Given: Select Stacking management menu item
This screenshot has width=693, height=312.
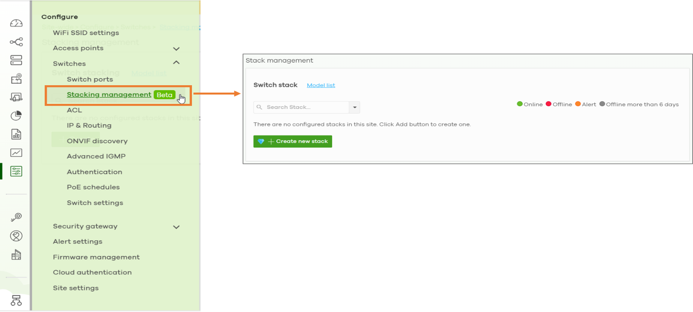Looking at the screenshot, I should pyautogui.click(x=109, y=95).
